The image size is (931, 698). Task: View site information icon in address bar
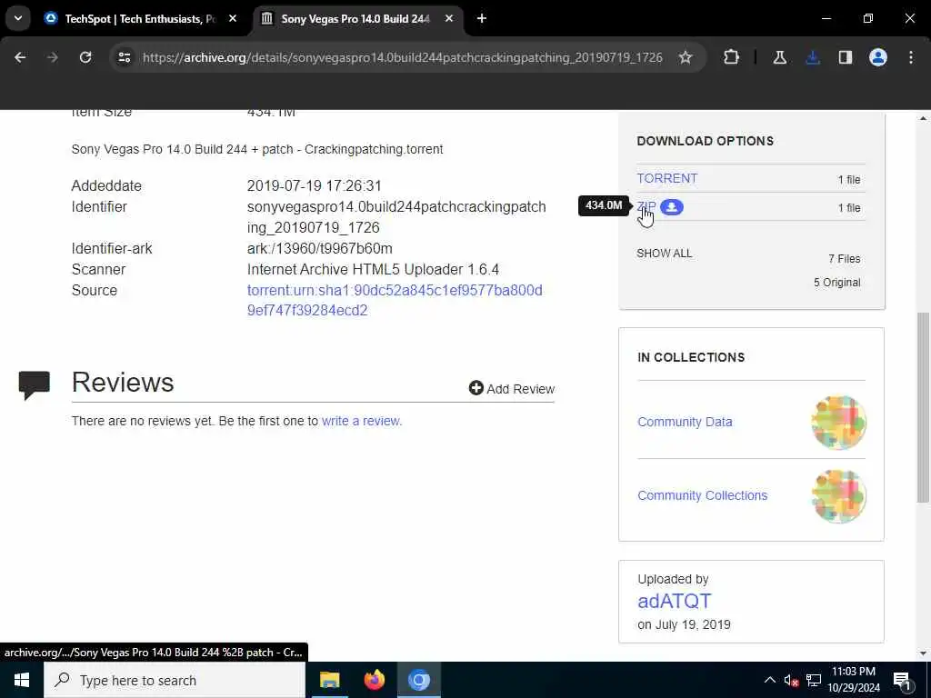124,57
